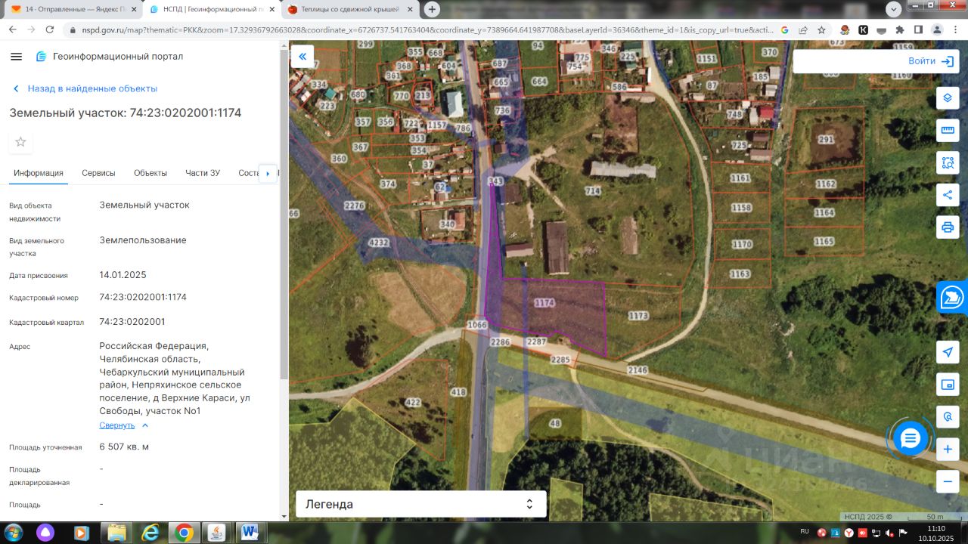Select the area search tool on the map
Viewport: 968px width, 544px height.
(x=948, y=162)
